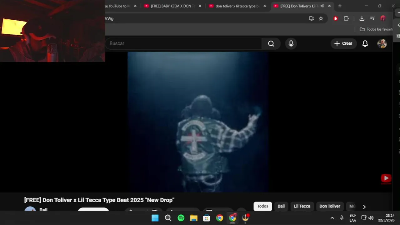Open the network icon in the system tray
400x225 pixels.
(x=364, y=218)
